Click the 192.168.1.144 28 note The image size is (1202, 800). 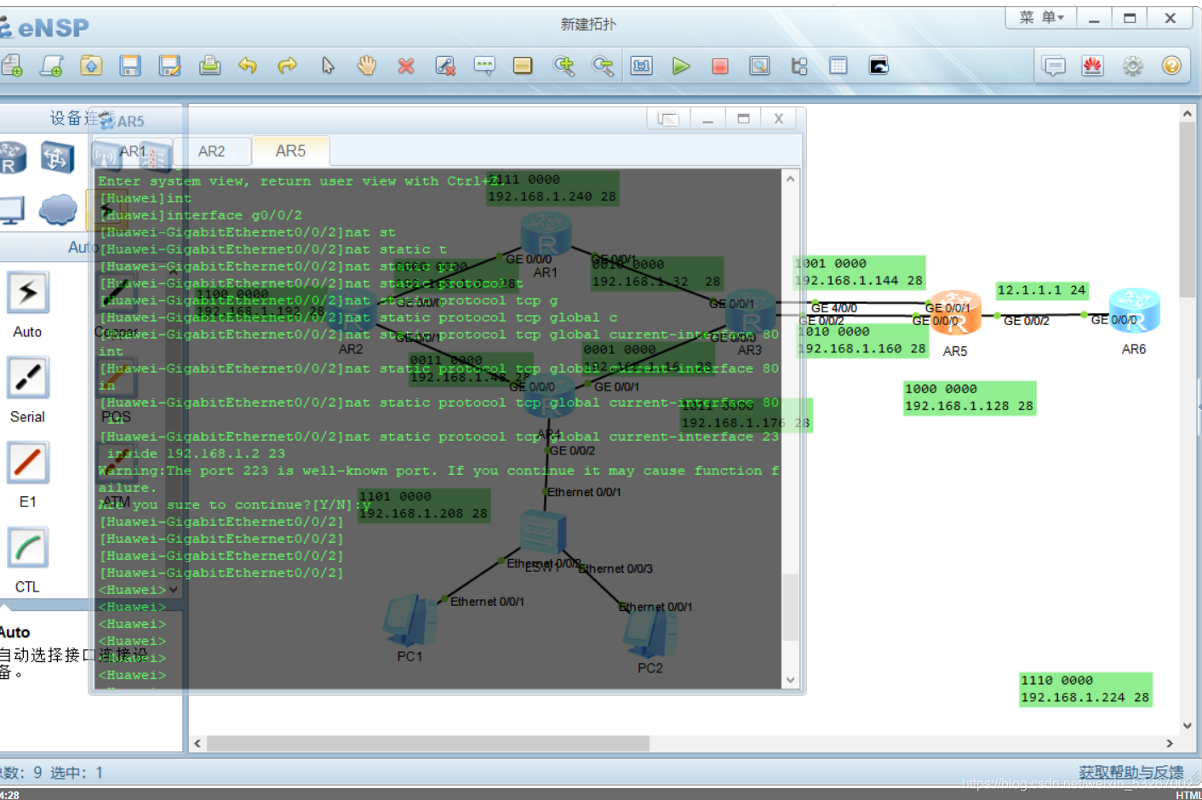coord(859,272)
